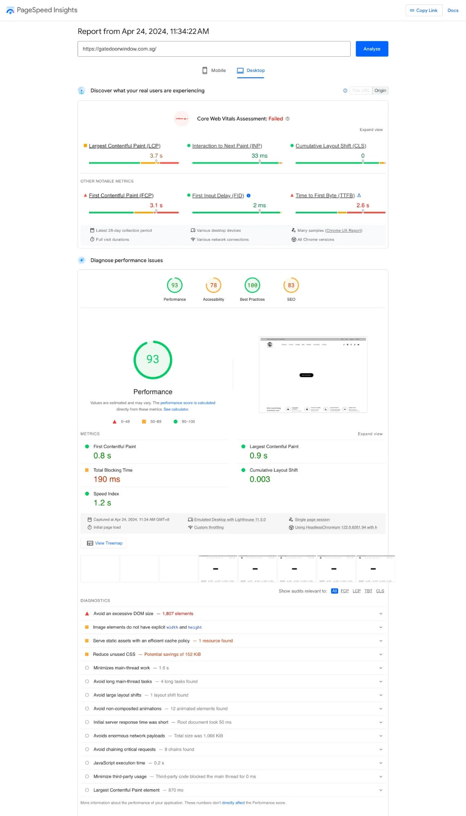Click the help icon beside Core Web Vitals Assessment
This screenshot has height=816, width=466.
click(288, 119)
